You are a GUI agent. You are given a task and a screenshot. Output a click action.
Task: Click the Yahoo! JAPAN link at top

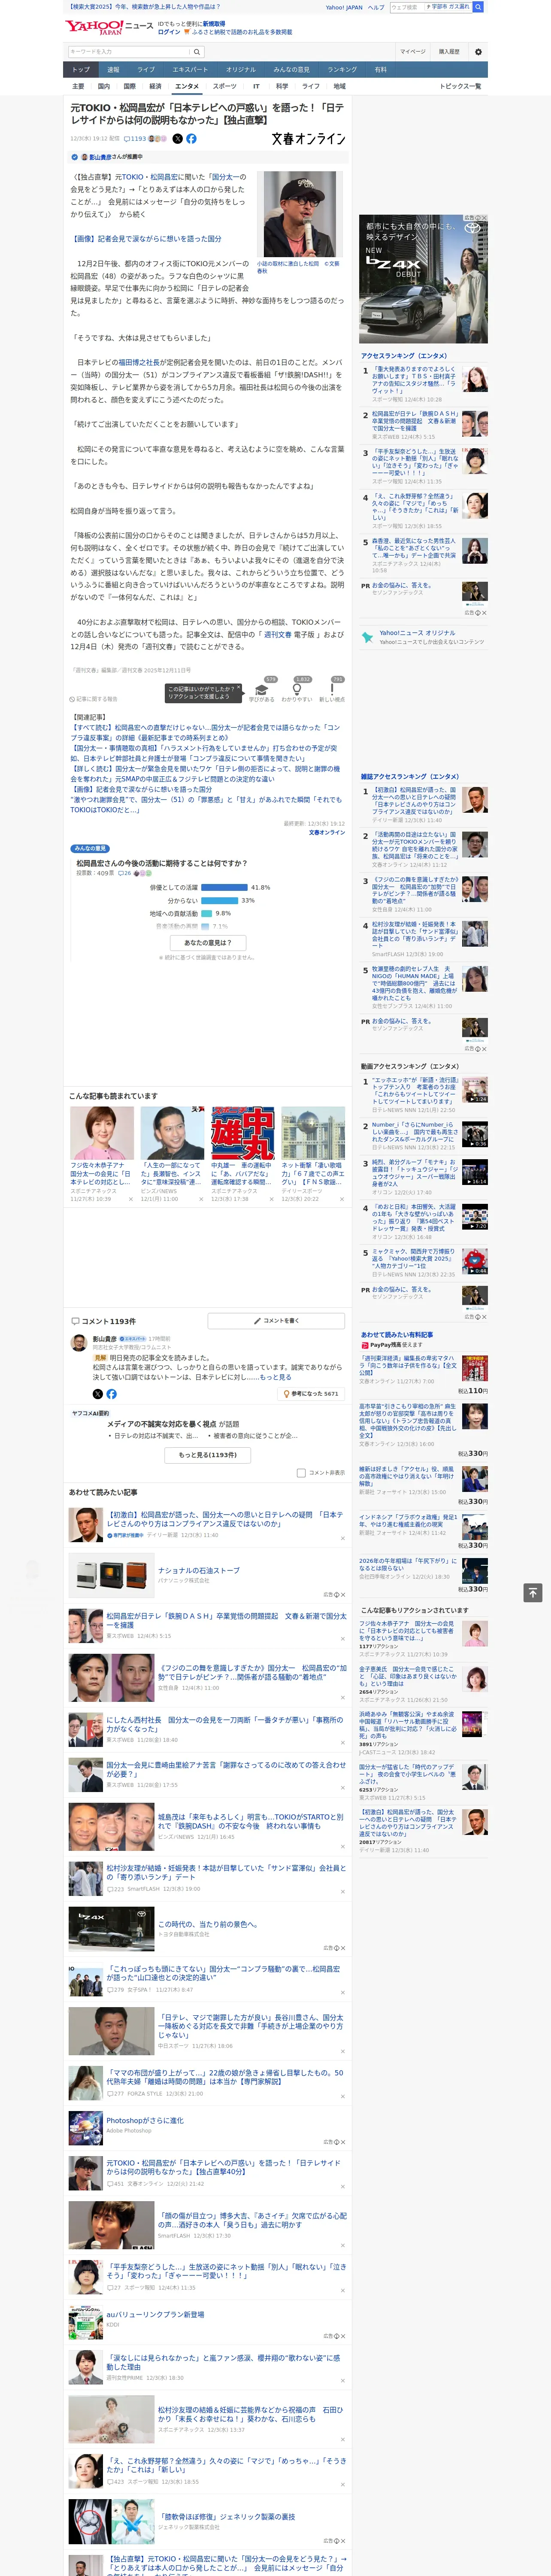pos(344,7)
